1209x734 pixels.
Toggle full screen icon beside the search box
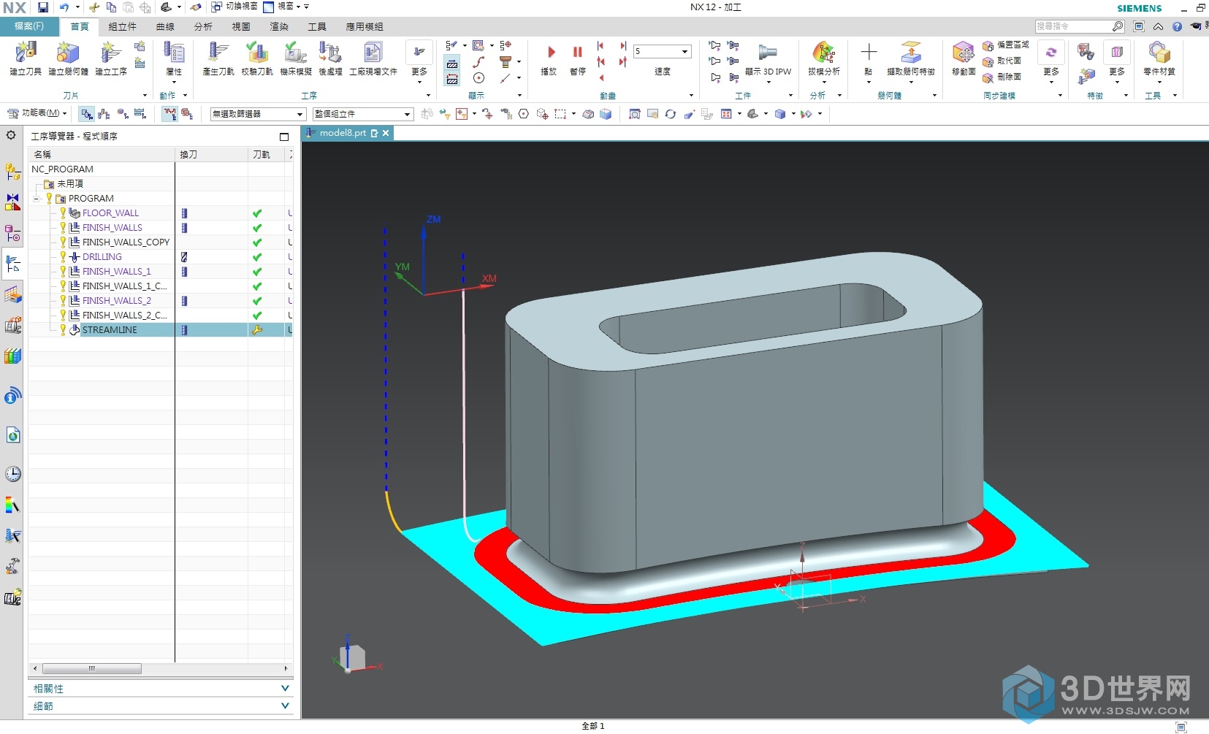1139,26
